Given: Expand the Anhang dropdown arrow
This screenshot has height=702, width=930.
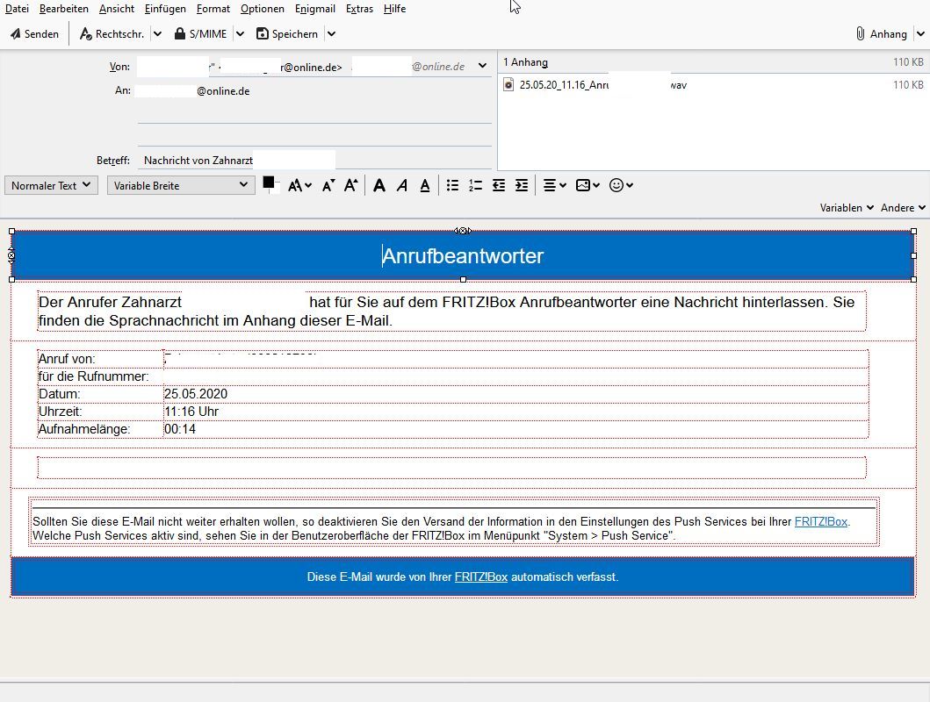Looking at the screenshot, I should pos(920,33).
